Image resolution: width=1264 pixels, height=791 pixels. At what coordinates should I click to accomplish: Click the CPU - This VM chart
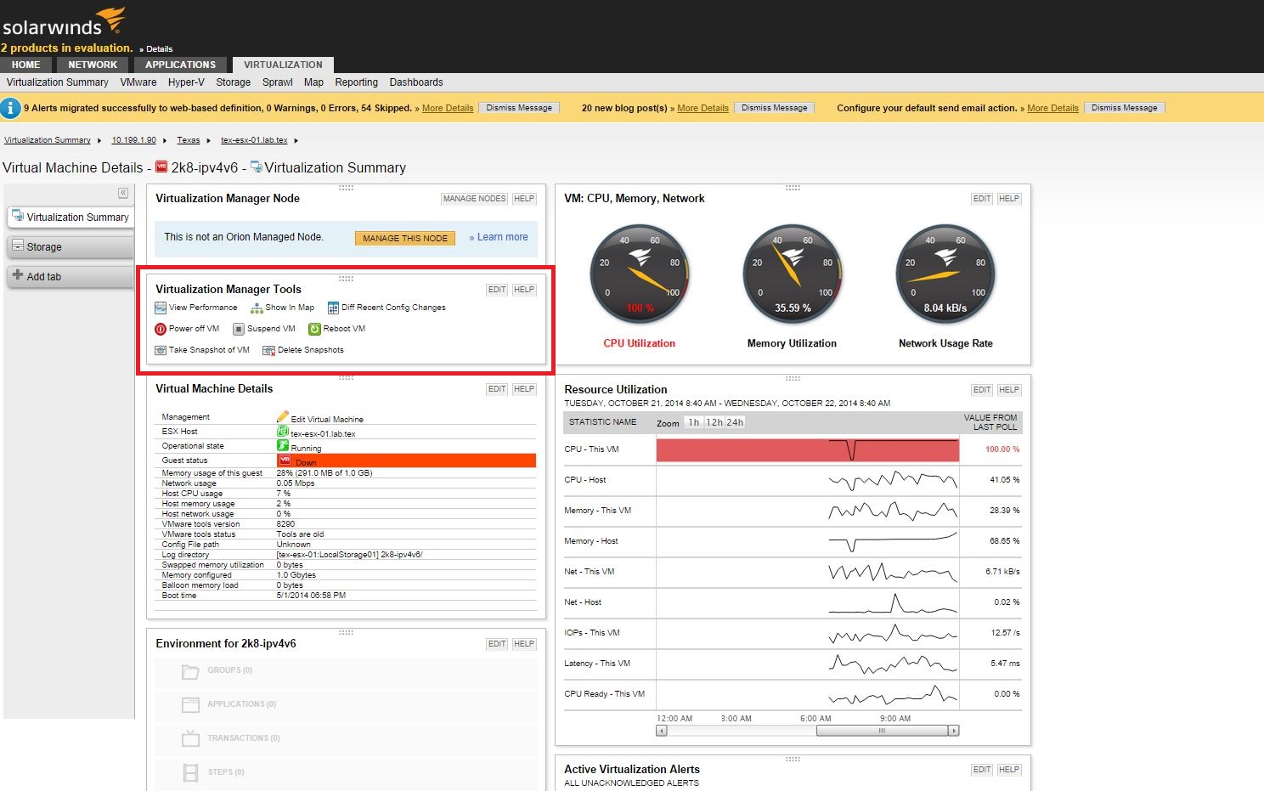[x=808, y=449]
